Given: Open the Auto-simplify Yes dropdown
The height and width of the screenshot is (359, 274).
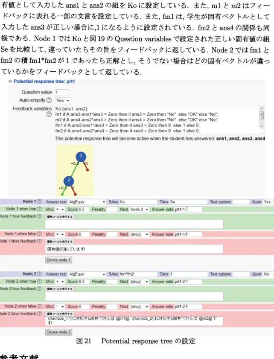Looking at the screenshot, I should tap(62, 100).
